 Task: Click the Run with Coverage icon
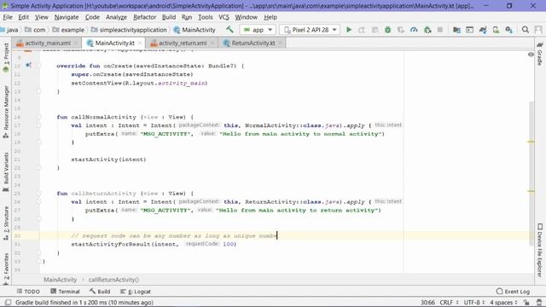pyautogui.click(x=401, y=30)
